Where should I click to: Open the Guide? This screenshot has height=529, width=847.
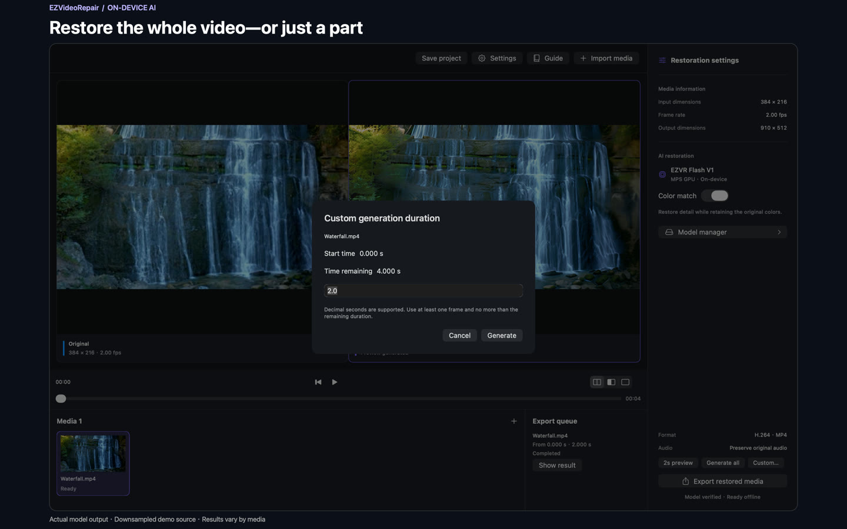(548, 58)
